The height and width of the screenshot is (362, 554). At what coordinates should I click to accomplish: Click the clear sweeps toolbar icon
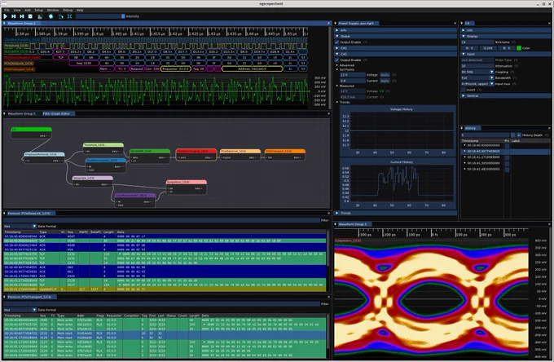tap(61, 16)
